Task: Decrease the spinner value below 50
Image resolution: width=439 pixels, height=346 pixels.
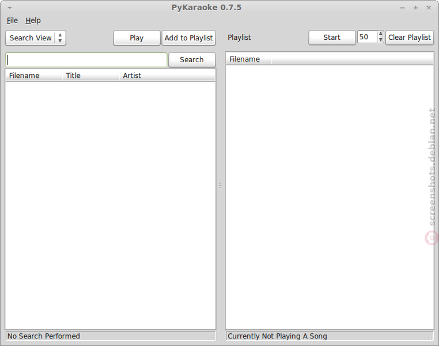Action: pos(380,40)
